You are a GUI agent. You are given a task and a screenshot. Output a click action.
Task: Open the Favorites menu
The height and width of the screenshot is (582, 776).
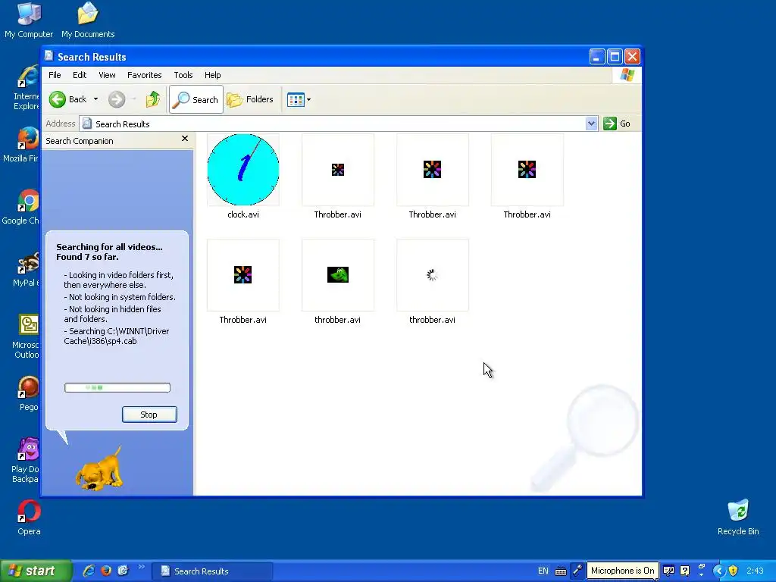click(145, 75)
